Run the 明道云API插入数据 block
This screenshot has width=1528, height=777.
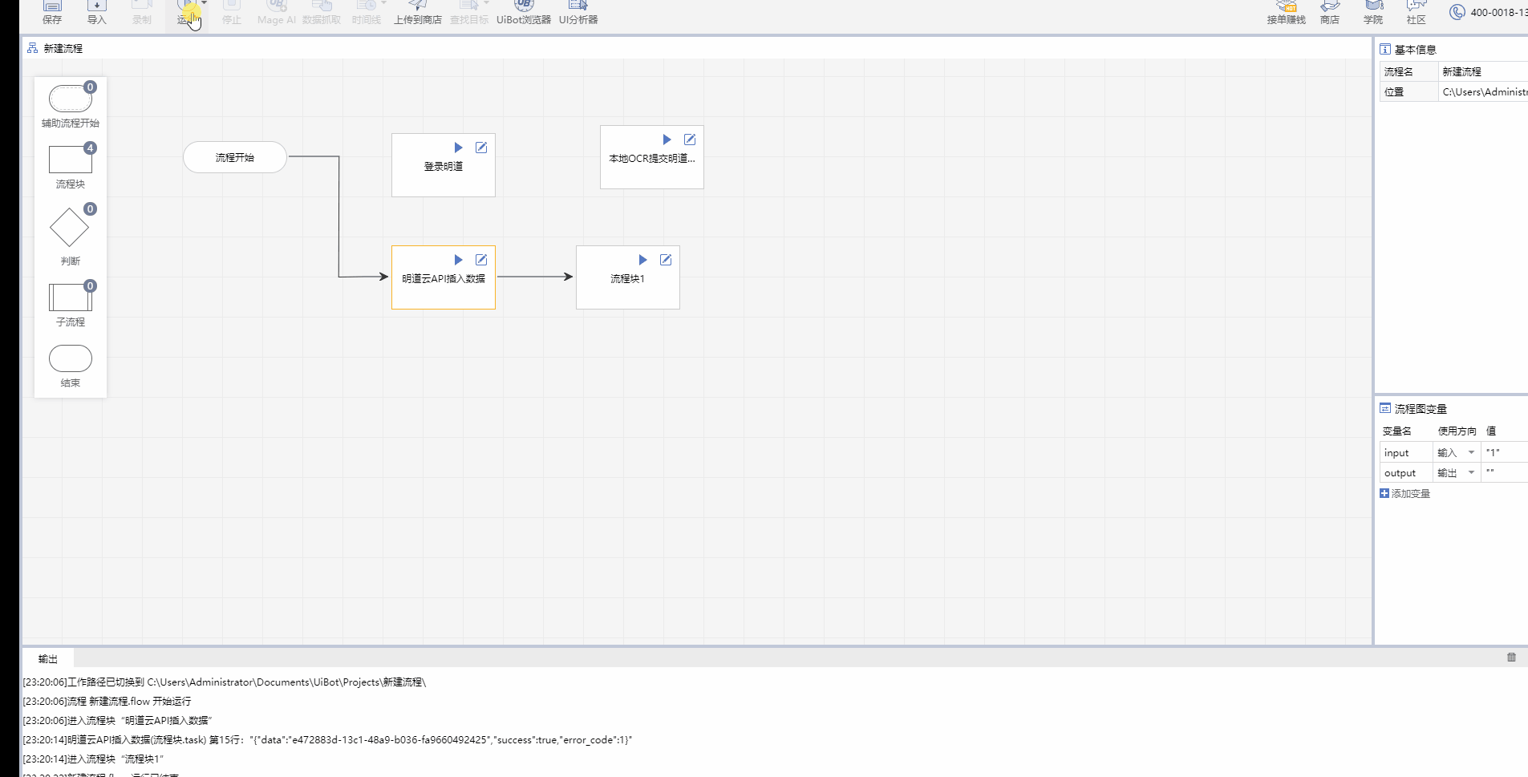pyautogui.click(x=459, y=260)
